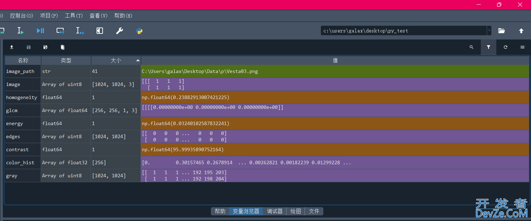Viewport: 531px width, 221px height.
Task: Switch to the 绘图 tab
Action: point(296,211)
